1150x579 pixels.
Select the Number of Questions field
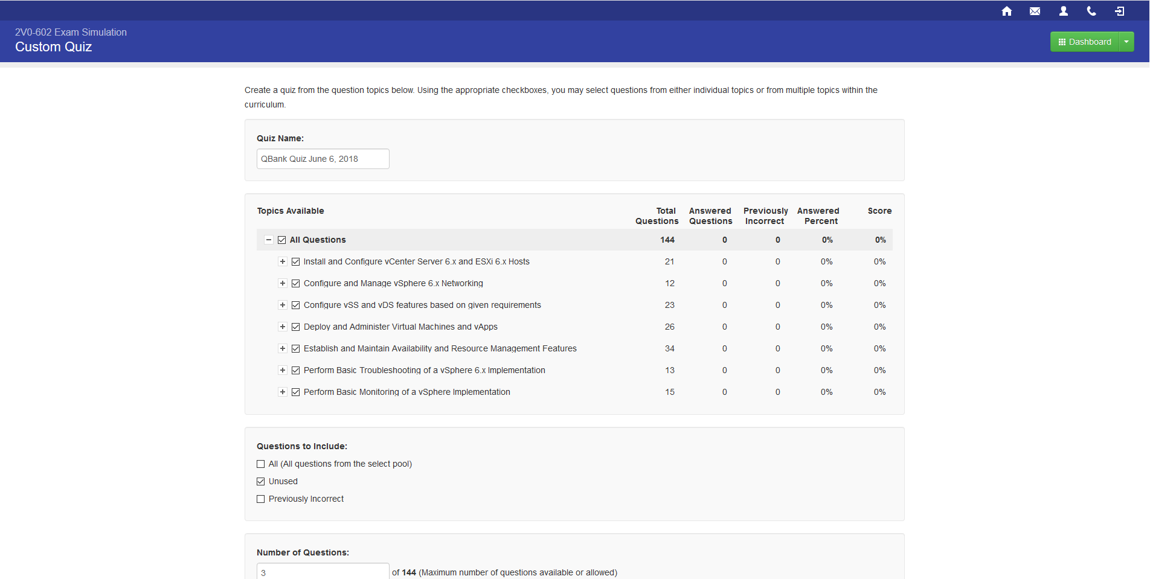[x=323, y=571]
